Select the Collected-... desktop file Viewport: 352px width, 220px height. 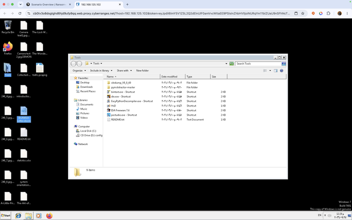24,70
